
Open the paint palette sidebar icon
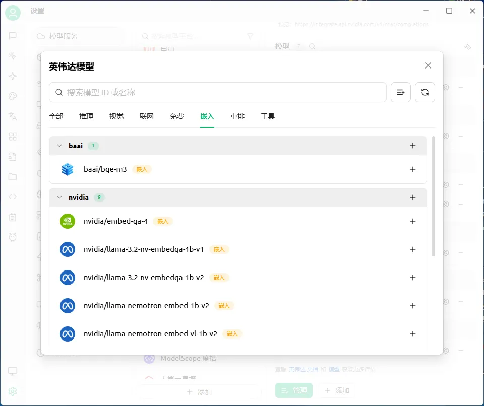[13, 96]
